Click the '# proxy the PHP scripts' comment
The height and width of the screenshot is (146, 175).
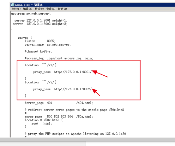75,134
